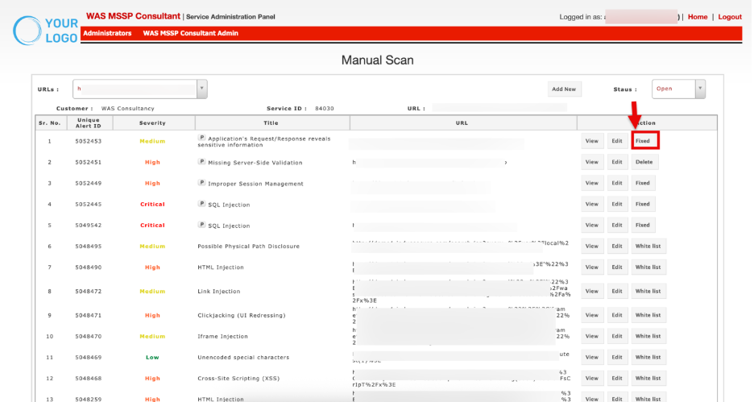Click the Sr. No. column header
This screenshot has height=402, width=754.
(49, 123)
